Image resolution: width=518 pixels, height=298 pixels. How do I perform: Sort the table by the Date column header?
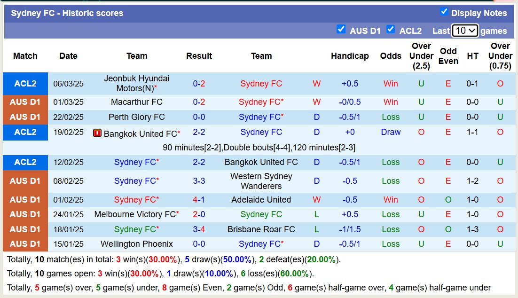68,55
